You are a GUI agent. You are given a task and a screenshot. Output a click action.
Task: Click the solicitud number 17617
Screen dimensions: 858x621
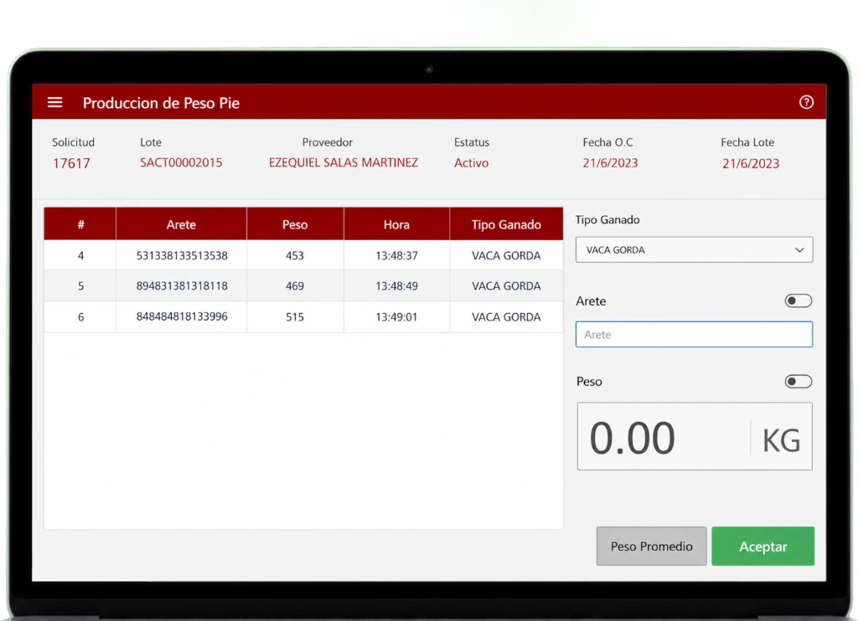[71, 163]
